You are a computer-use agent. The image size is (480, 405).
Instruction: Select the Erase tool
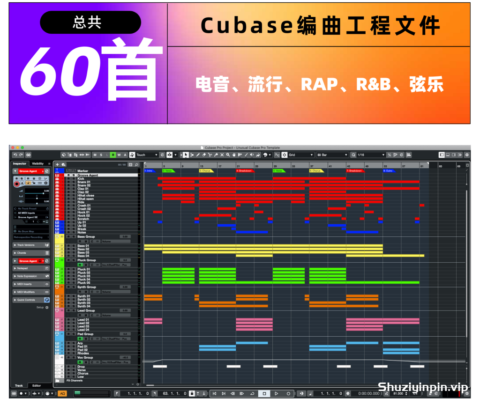(x=204, y=155)
